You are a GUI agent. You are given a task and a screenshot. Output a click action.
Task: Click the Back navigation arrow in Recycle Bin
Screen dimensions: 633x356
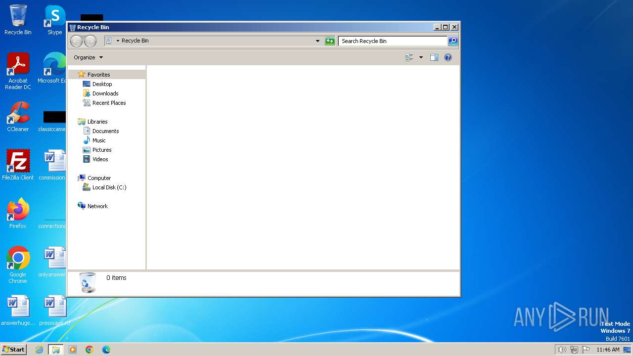[x=76, y=41]
